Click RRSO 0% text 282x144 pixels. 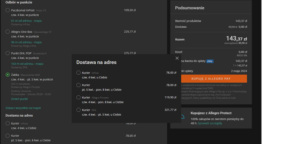tap(242, 56)
